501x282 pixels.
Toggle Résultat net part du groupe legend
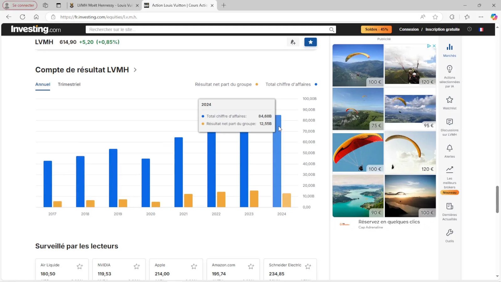[x=226, y=84]
